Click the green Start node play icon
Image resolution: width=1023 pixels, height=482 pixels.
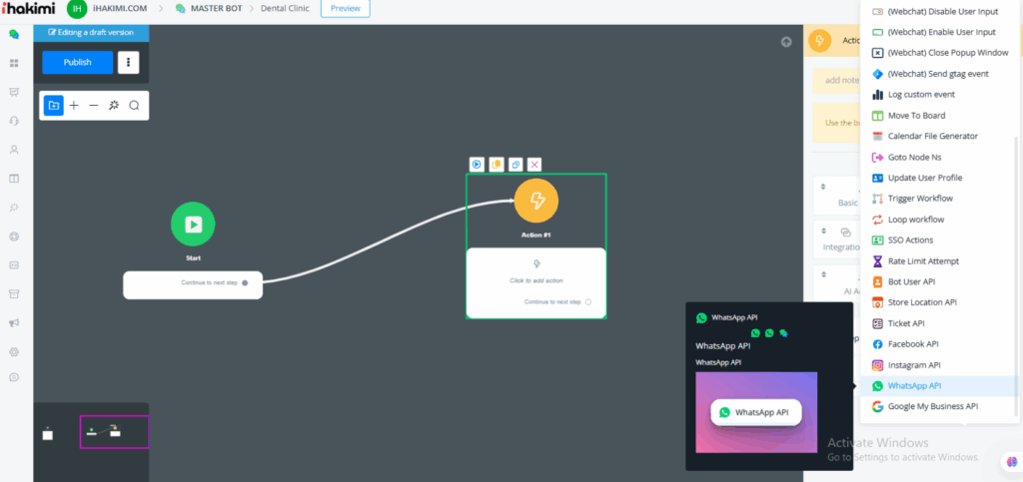click(x=193, y=224)
